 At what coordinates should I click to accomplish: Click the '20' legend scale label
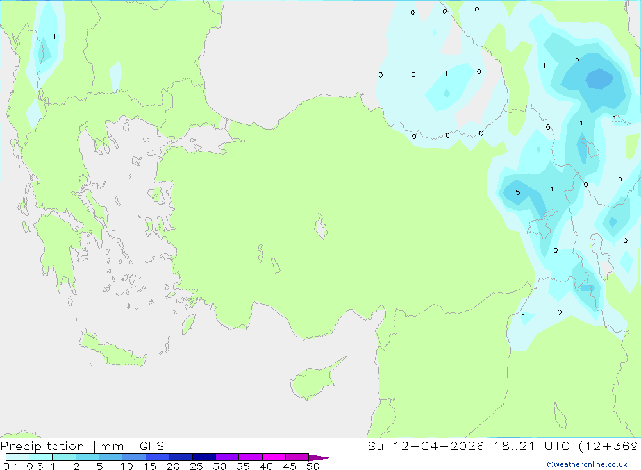click(173, 466)
